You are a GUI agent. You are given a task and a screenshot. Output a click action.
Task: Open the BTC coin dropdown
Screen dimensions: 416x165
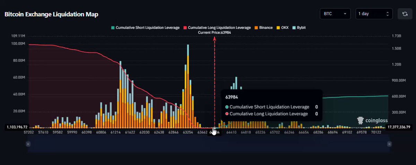coord(335,14)
